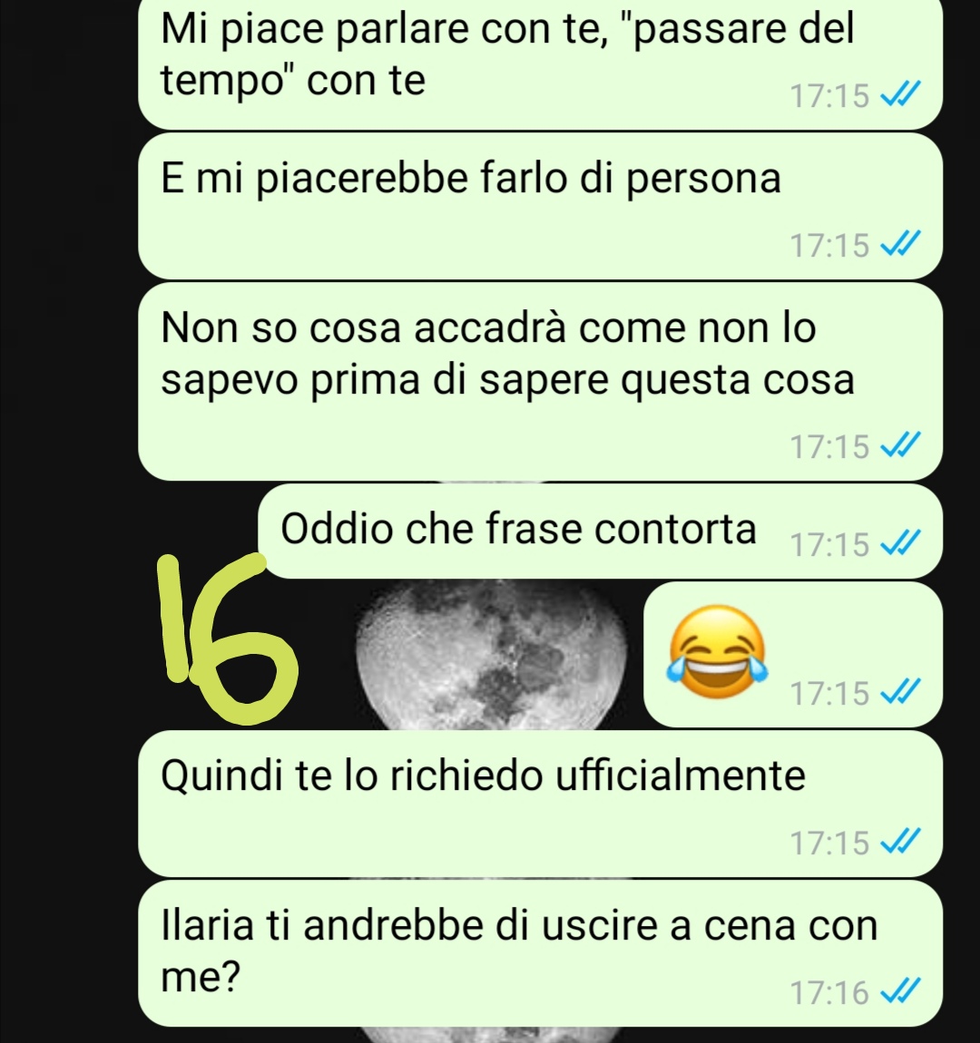Tap read ticks on 'Non so cosa accadrà' message

click(x=901, y=445)
